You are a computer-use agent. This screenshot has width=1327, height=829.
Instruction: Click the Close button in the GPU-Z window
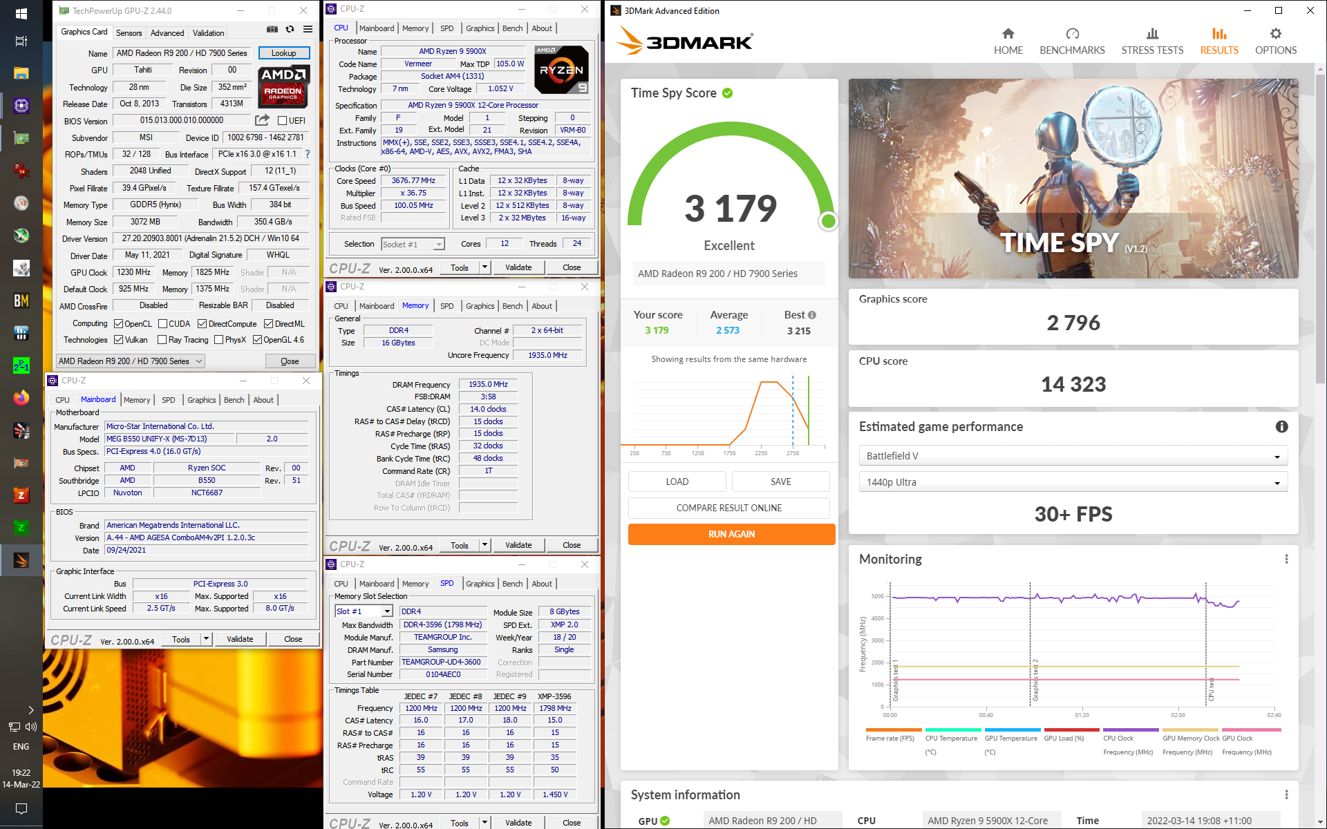(290, 361)
